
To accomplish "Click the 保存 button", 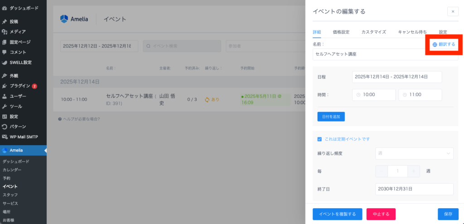I will pos(448,214).
